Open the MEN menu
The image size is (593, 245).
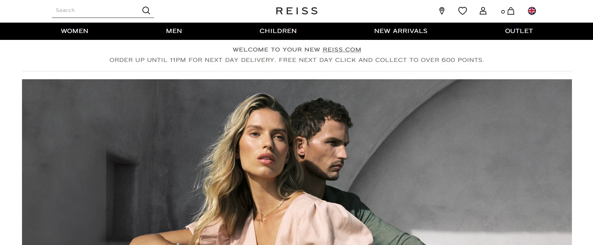click(x=174, y=31)
